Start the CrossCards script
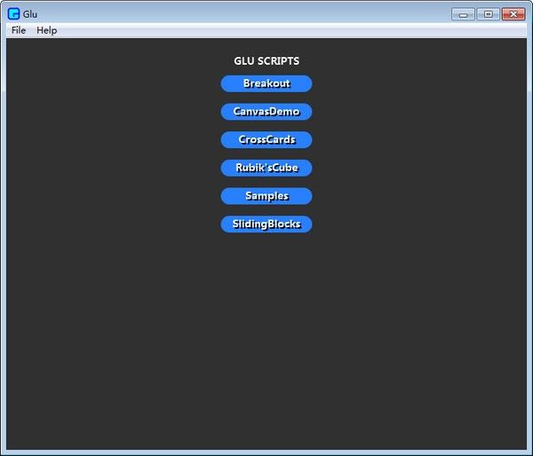533x456 pixels. [x=266, y=140]
